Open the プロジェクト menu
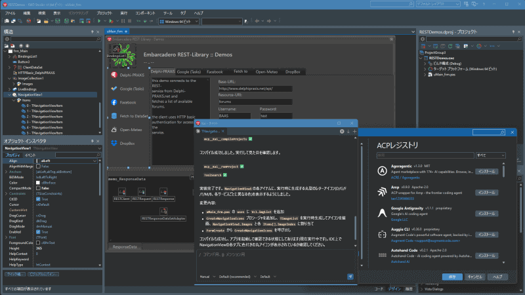This screenshot has width=525, height=295. 104,13
